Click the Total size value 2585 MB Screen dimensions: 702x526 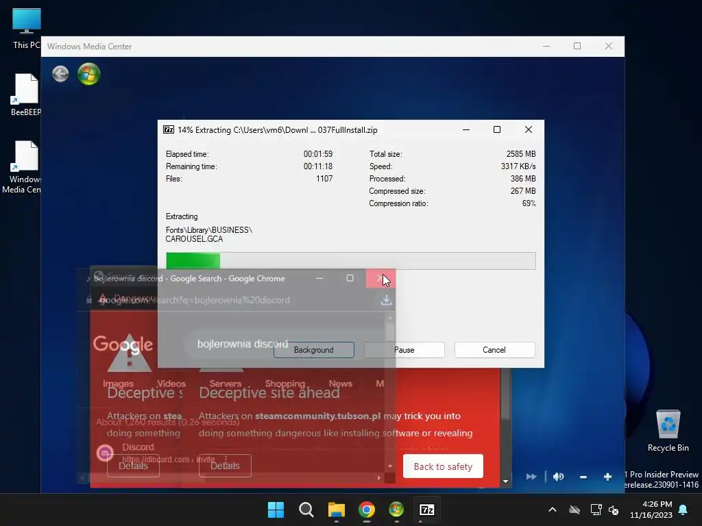[x=521, y=154]
